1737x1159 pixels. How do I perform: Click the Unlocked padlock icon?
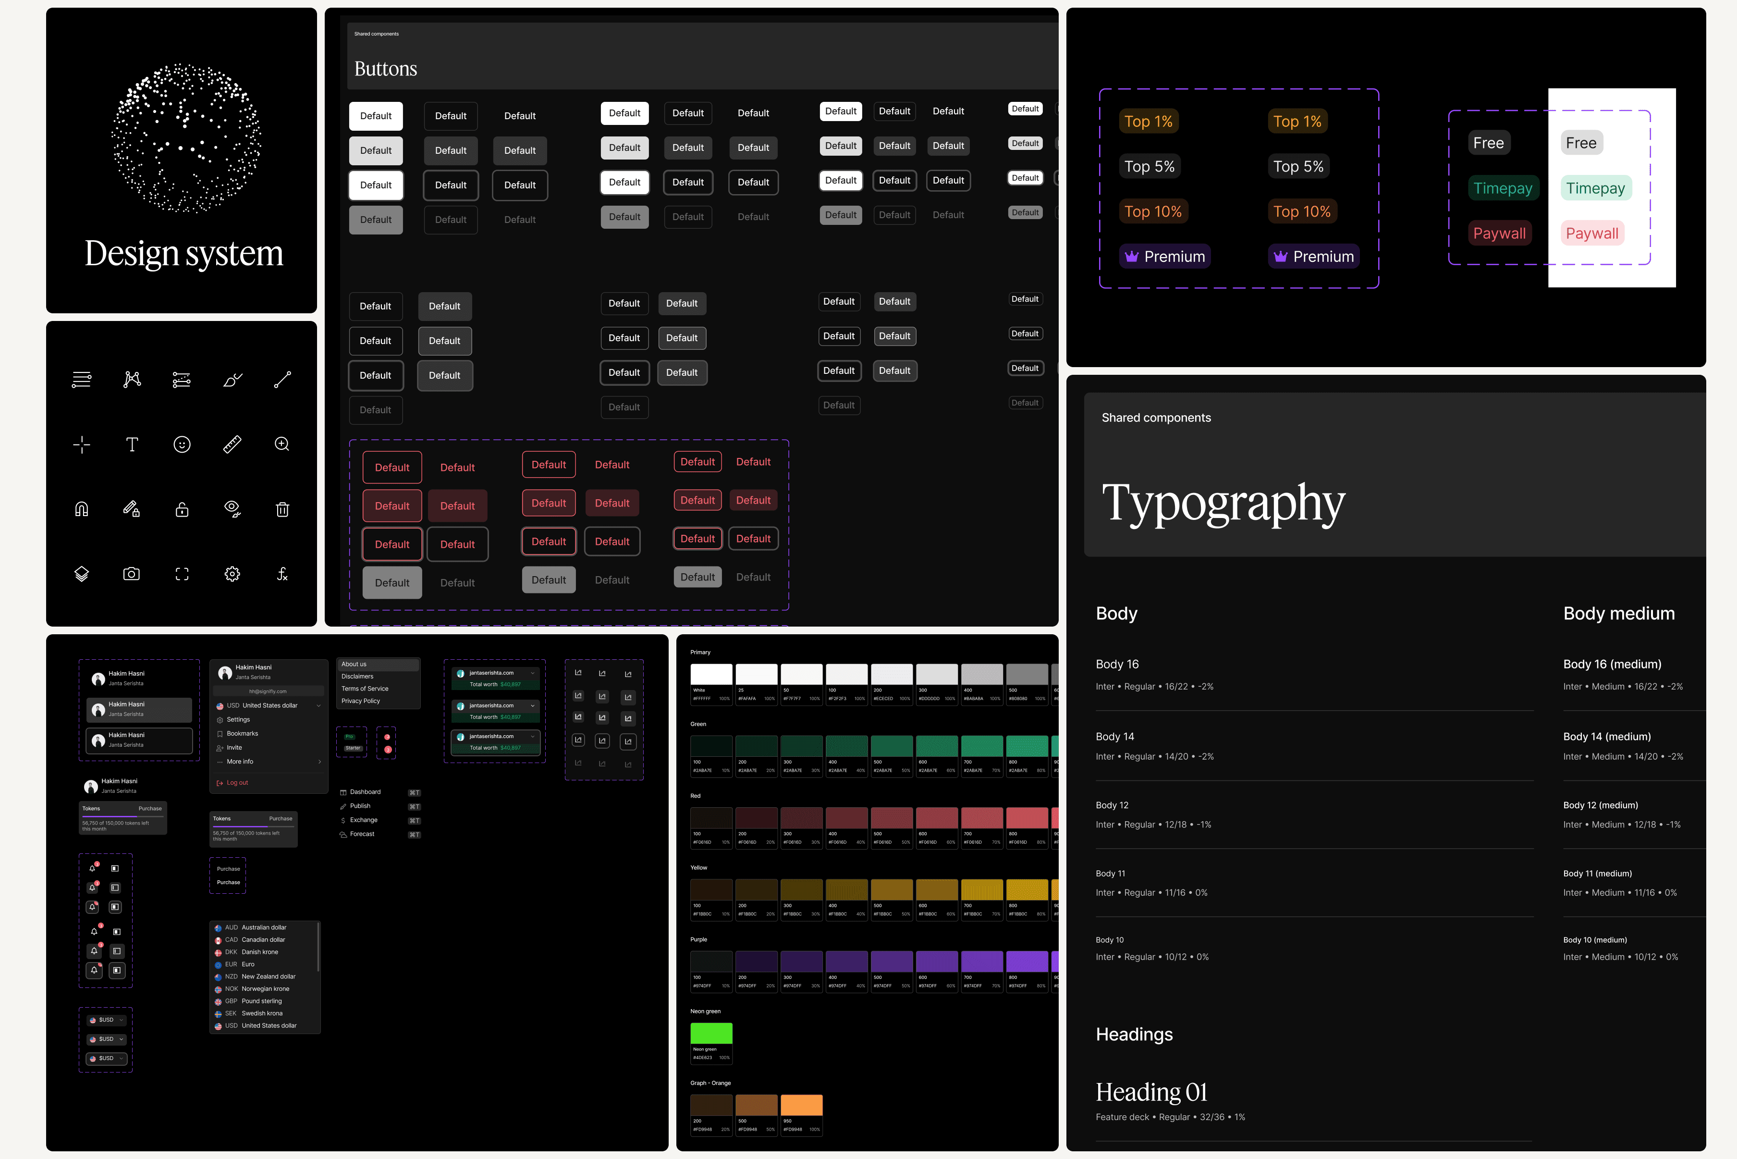(182, 508)
